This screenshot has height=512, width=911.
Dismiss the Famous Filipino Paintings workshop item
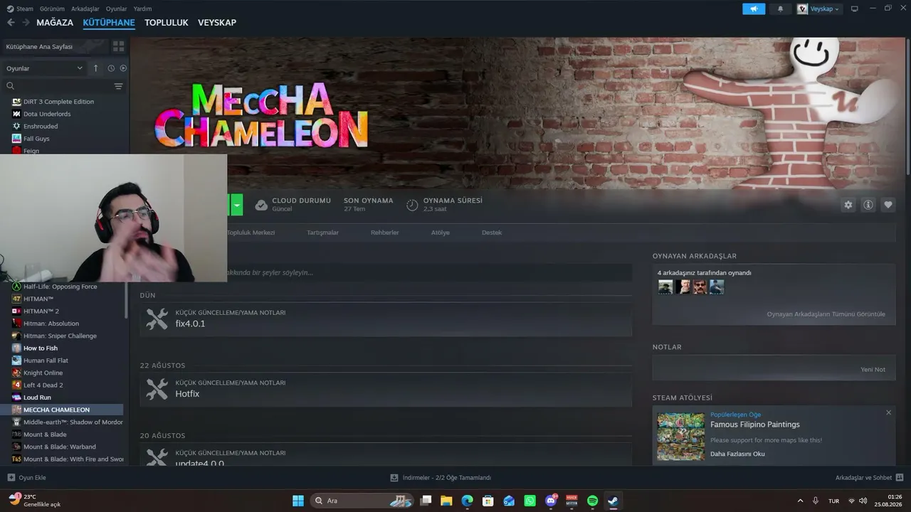point(888,412)
